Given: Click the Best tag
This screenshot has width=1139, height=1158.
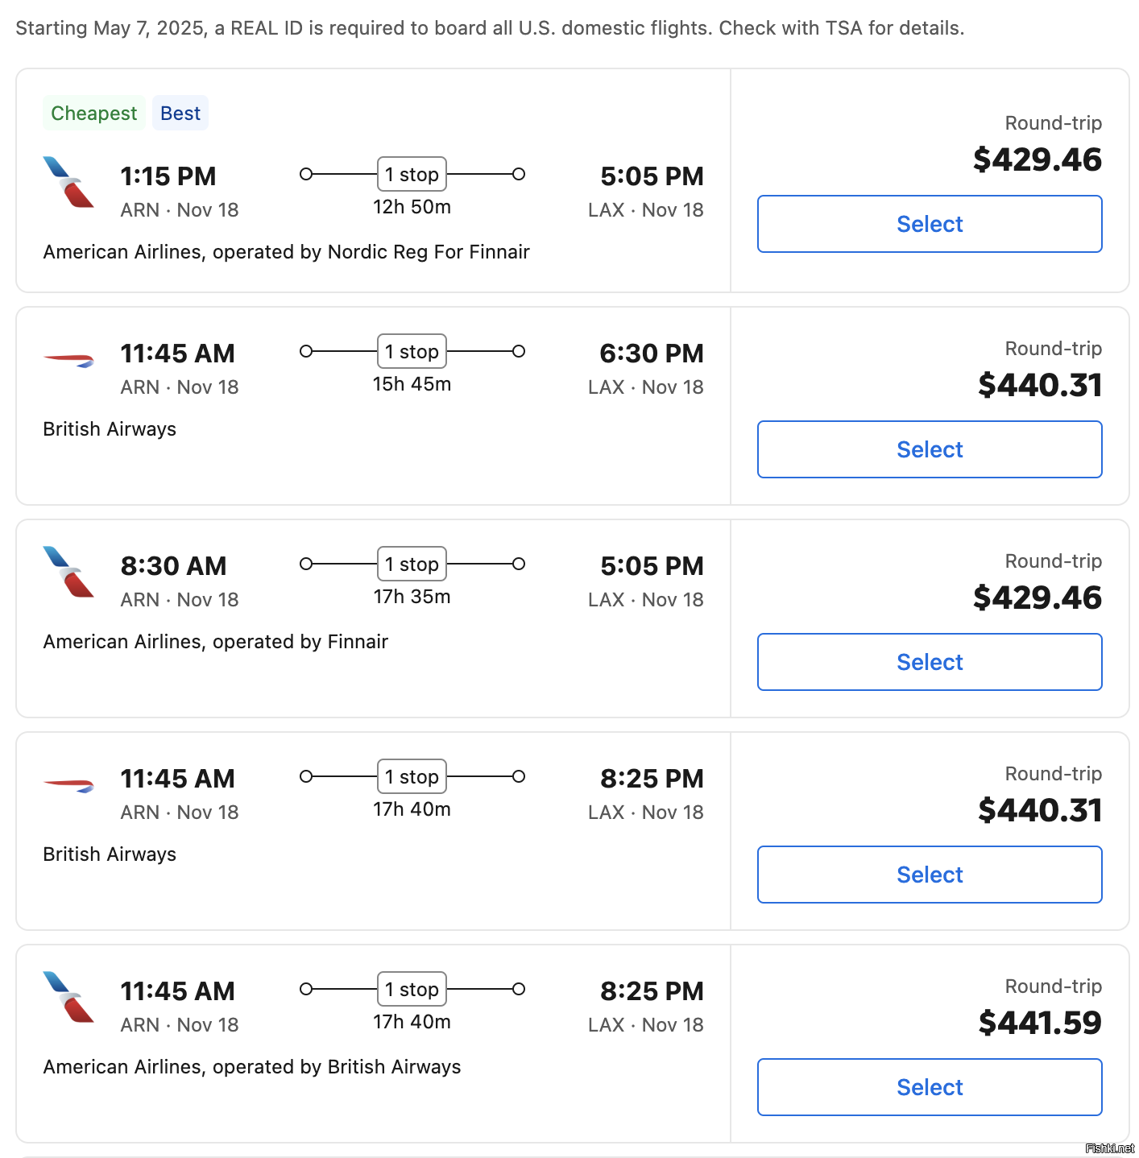Looking at the screenshot, I should click(x=180, y=113).
